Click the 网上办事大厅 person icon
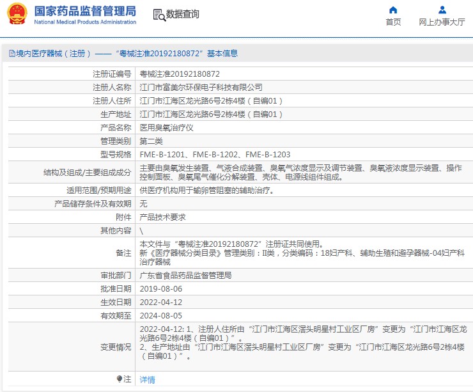The width and height of the screenshot is (473, 392). click(442, 10)
